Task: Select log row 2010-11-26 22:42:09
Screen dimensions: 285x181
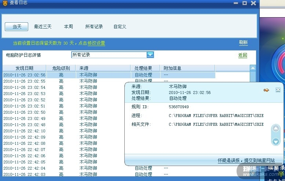Action: point(63,137)
